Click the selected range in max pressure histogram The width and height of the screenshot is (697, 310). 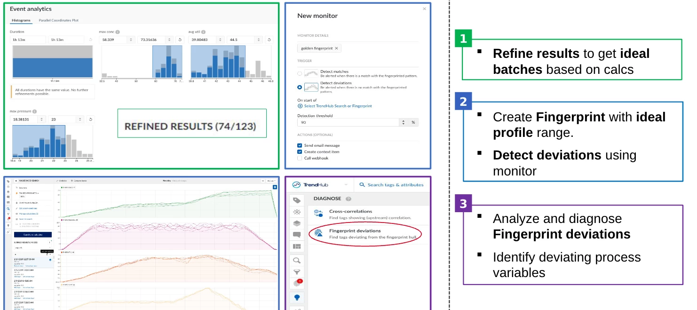(39, 141)
